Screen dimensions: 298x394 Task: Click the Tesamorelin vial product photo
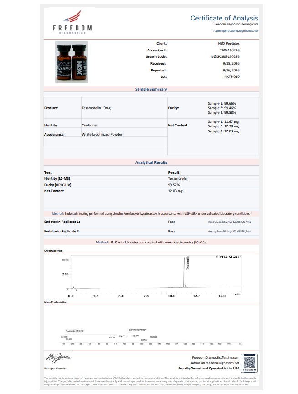point(72,62)
